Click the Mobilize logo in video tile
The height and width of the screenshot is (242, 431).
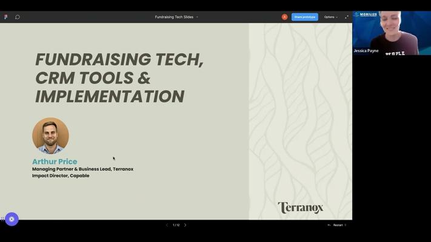click(366, 15)
